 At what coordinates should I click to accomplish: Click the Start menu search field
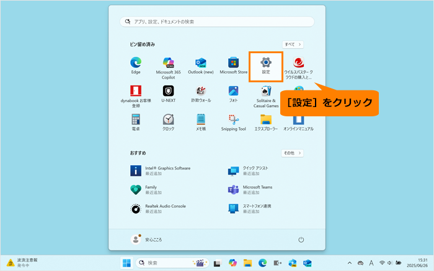(x=217, y=22)
